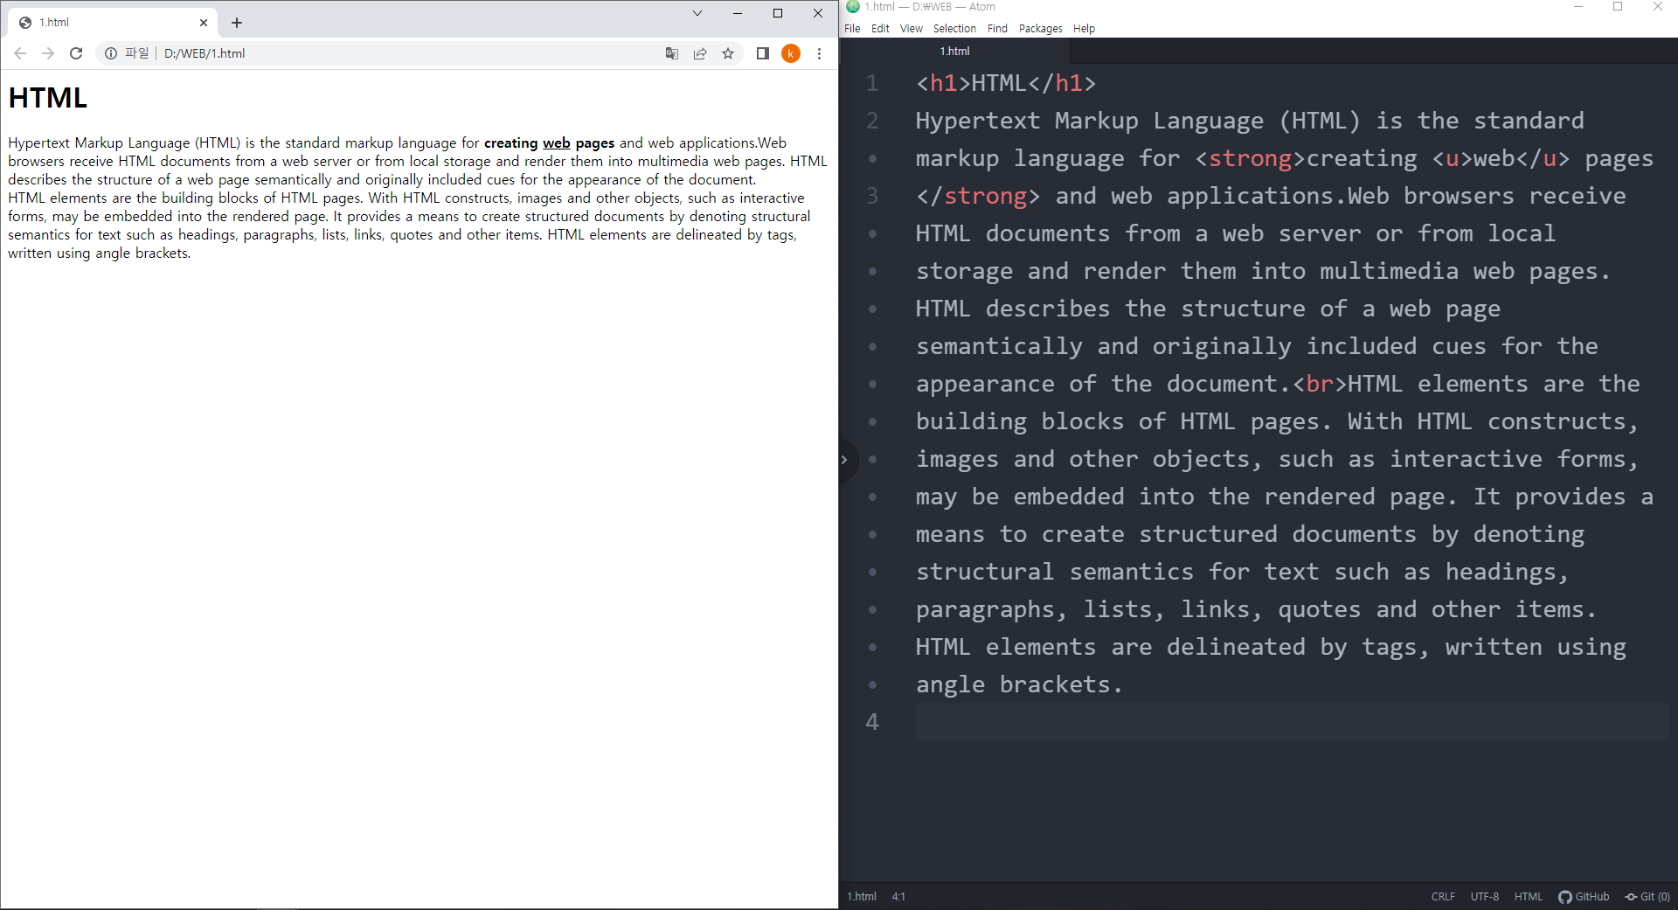Select the 1.html editor tab in Atom
Screen dimensions: 1678x910
coord(954,52)
